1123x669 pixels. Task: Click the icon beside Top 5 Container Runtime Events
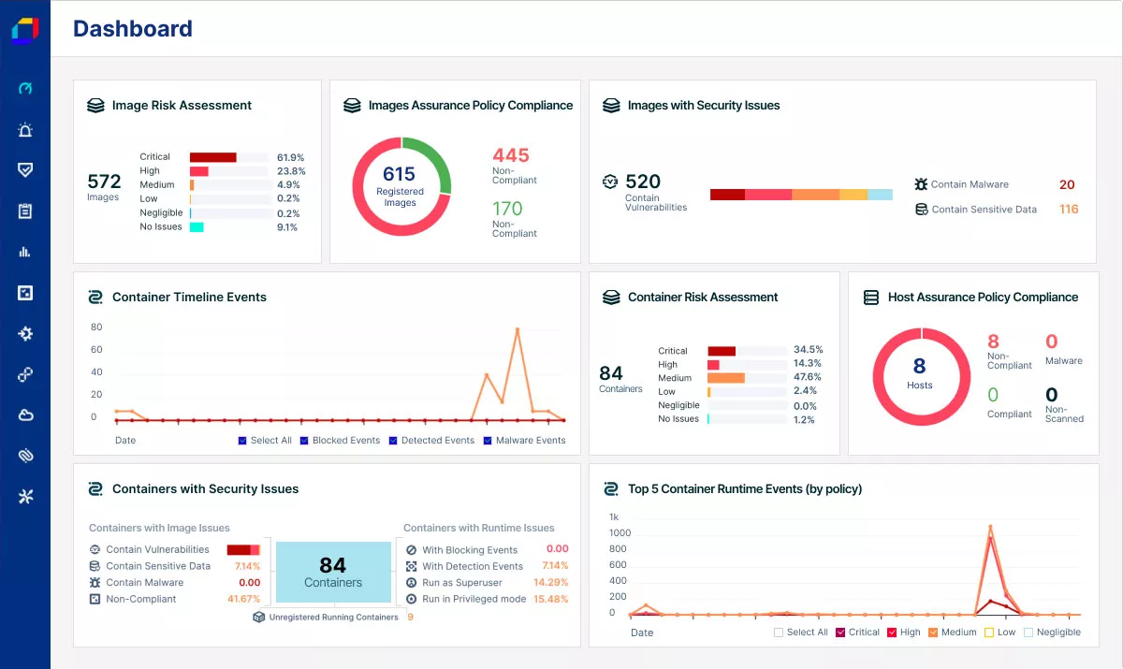coord(611,489)
